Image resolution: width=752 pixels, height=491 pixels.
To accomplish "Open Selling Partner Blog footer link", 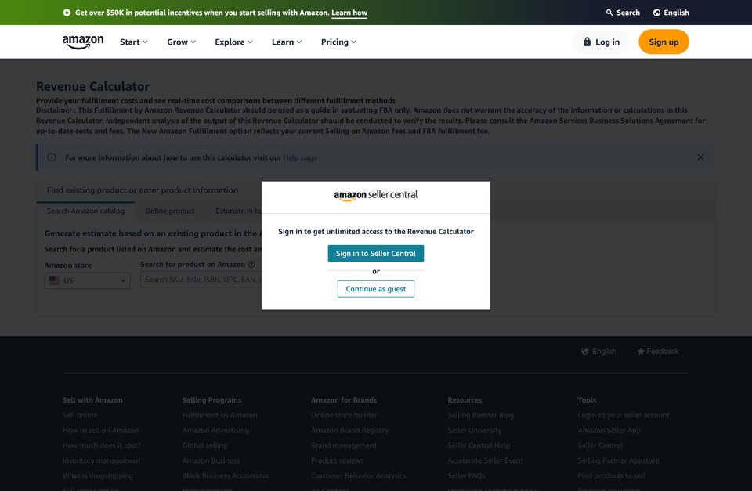I will (x=480, y=415).
